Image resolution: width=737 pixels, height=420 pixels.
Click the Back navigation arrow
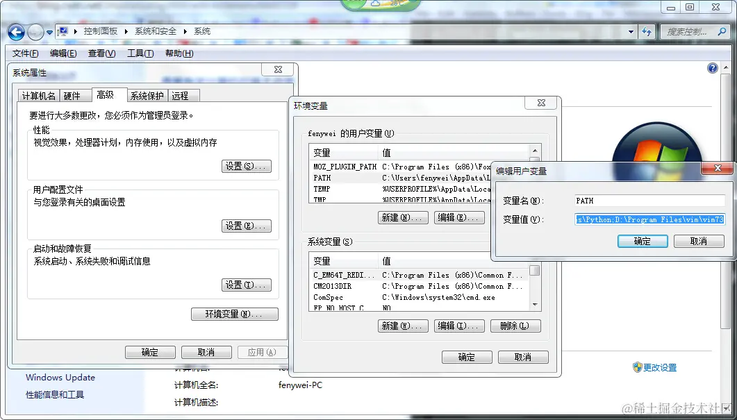pyautogui.click(x=15, y=32)
